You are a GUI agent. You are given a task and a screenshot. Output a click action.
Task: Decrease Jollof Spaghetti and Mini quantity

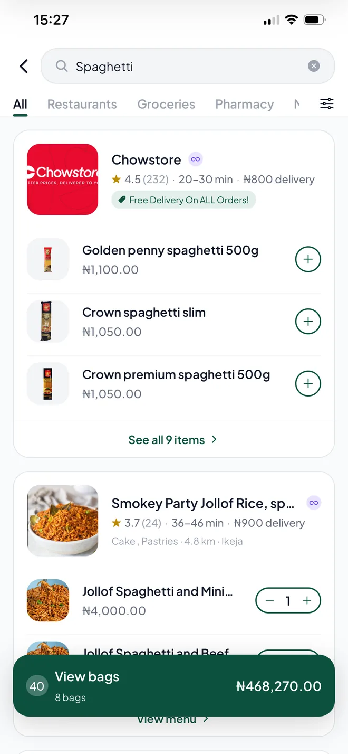[x=270, y=601]
